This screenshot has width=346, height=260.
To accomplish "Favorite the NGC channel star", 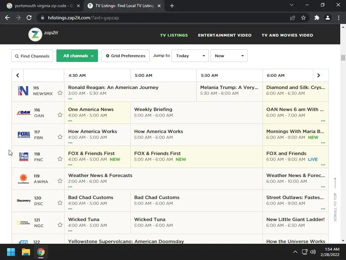I will [60, 225].
